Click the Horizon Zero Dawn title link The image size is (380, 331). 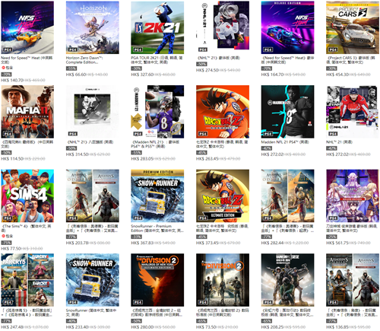point(84,60)
